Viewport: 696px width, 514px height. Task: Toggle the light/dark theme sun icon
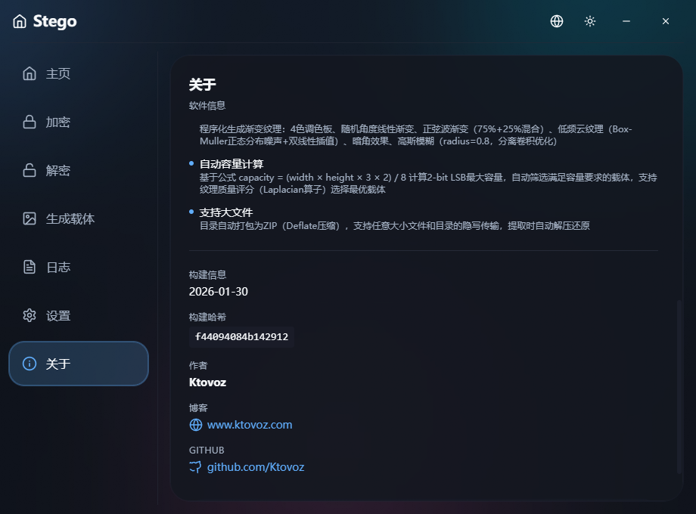coord(590,21)
